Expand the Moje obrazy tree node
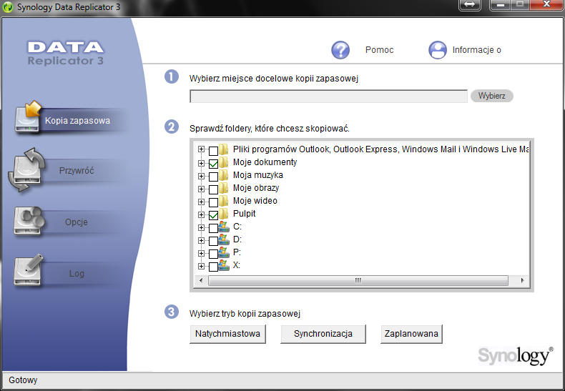565x391 pixels. coord(201,189)
